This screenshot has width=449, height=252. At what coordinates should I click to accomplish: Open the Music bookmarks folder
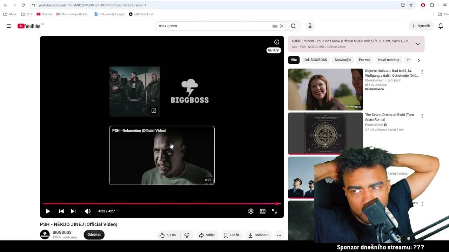coord(10,14)
